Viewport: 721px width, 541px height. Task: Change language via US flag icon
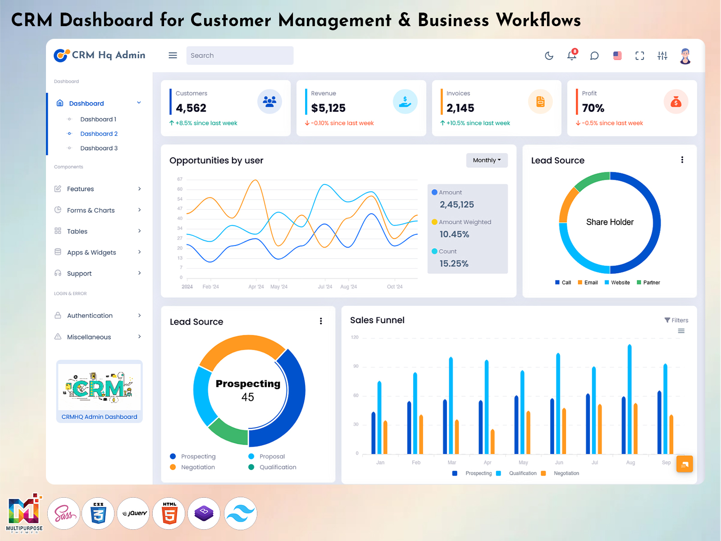[617, 56]
